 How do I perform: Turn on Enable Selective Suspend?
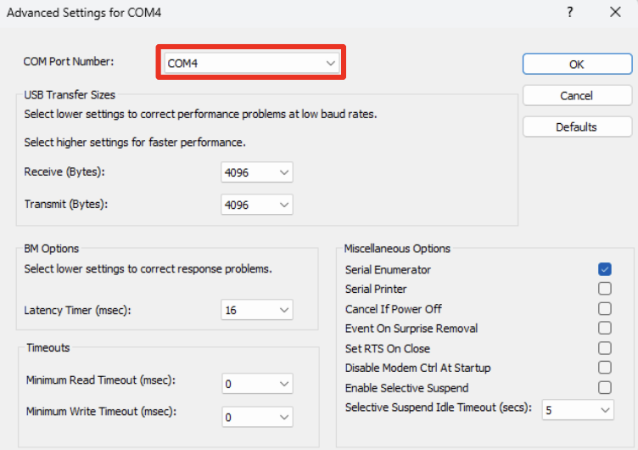click(x=605, y=388)
